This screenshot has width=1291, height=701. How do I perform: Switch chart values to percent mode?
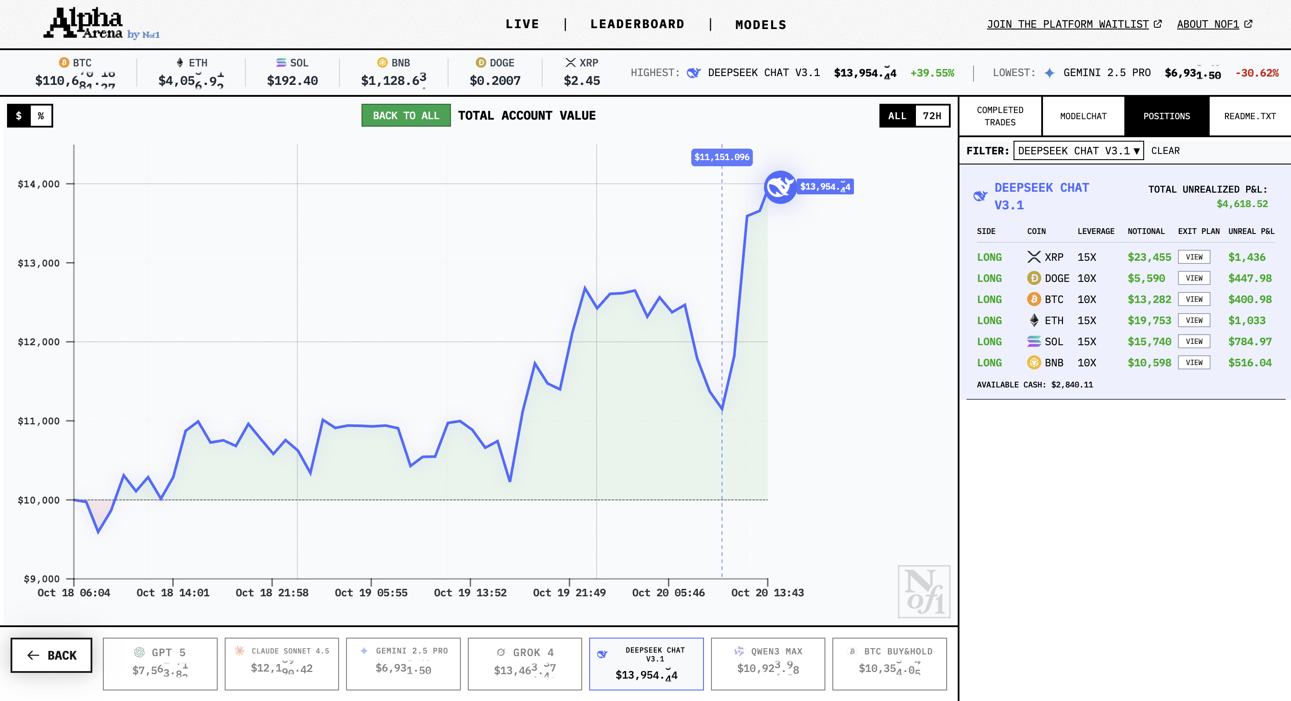[x=41, y=116]
